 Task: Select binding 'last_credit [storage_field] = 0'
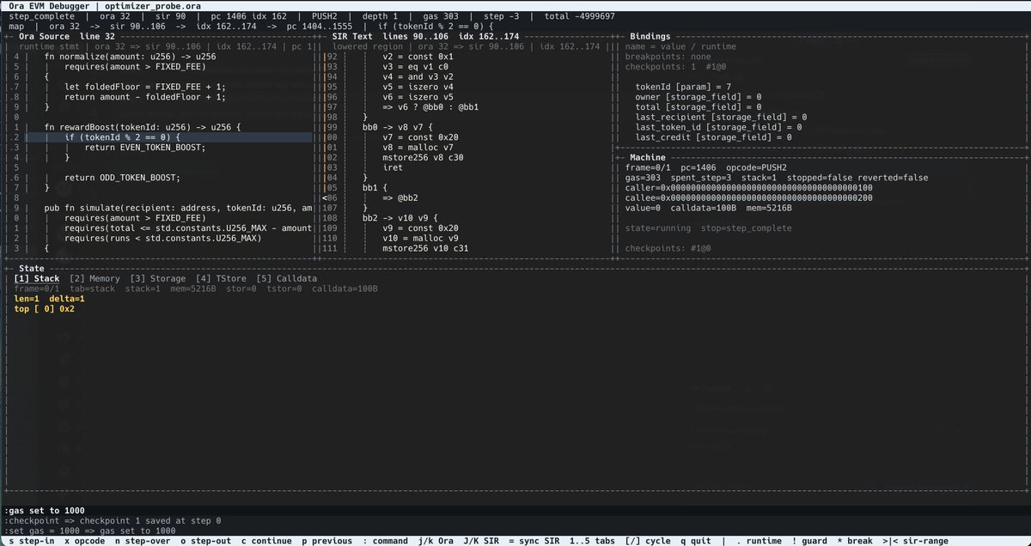click(713, 137)
